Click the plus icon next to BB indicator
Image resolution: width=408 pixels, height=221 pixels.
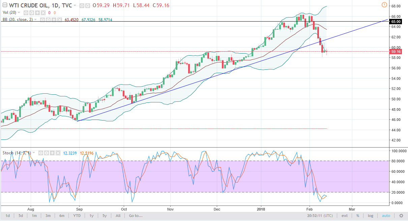coord(54,20)
